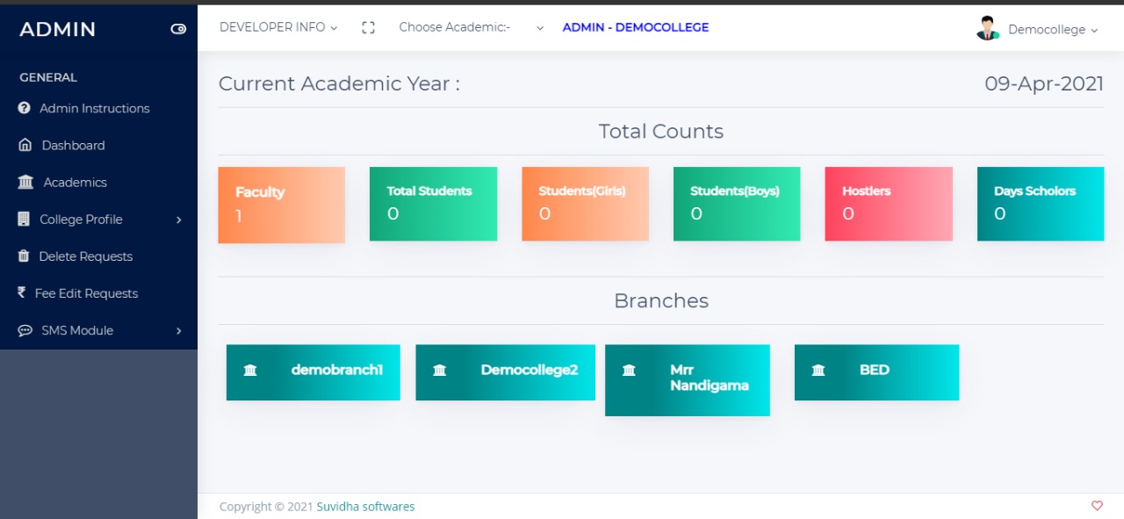Click the Hostlers count tile
Screen dimensions: 1124x519
[x=889, y=204]
